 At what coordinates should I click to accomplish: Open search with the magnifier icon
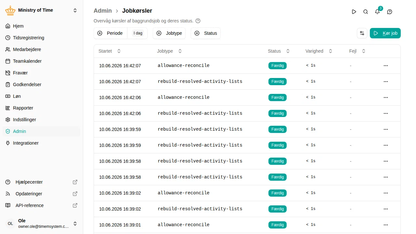click(366, 12)
